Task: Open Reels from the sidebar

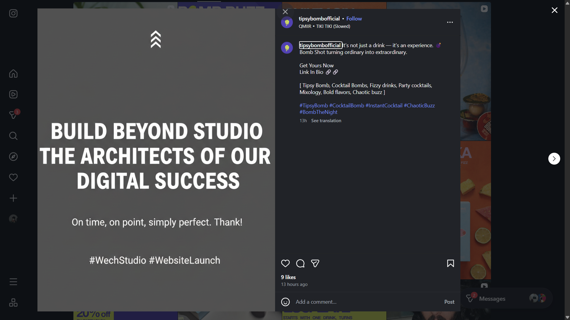Action: [x=13, y=94]
